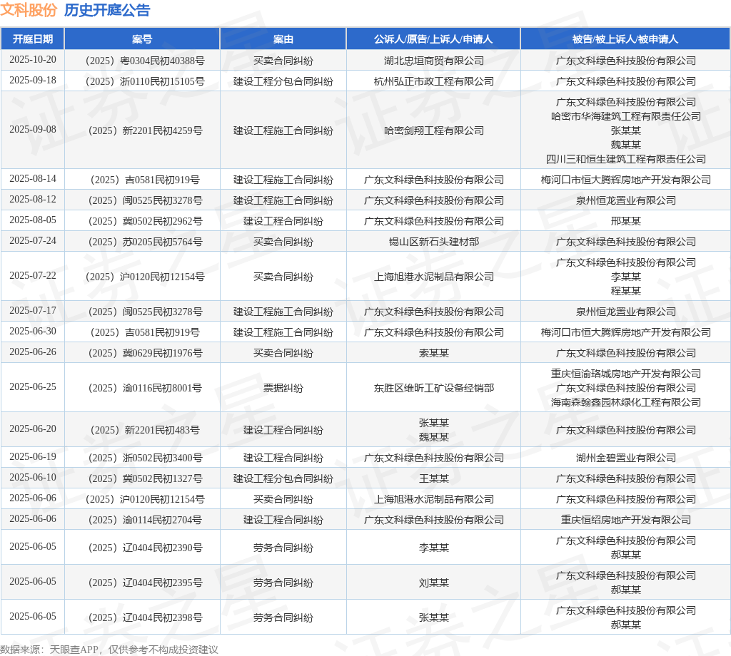Click case number 冀0502民初1327号
Image resolution: width=731 pixels, height=656 pixels.
[x=146, y=478]
